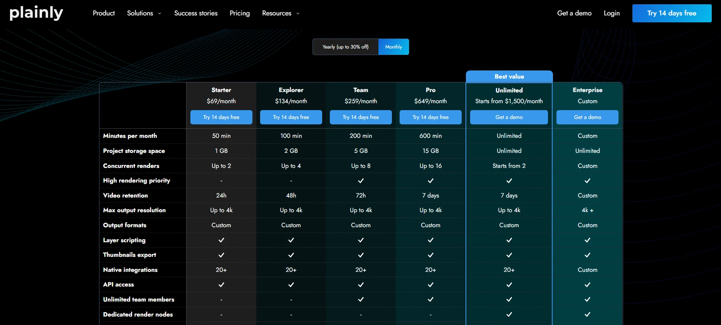Click Pro checkmark for Thumbnails export
Viewport: 721px width, 325px height.
(x=430, y=255)
